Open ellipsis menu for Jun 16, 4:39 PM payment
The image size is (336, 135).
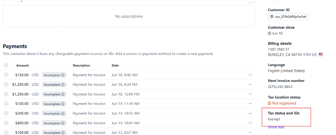(x=250, y=84)
